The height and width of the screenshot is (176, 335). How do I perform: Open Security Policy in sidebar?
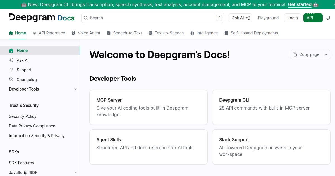(x=23, y=116)
